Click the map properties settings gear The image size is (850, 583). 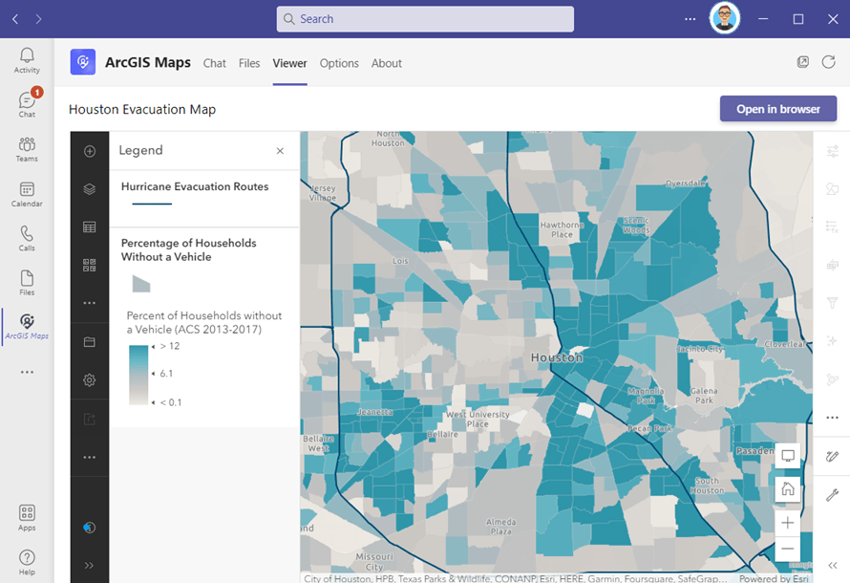coord(89,379)
